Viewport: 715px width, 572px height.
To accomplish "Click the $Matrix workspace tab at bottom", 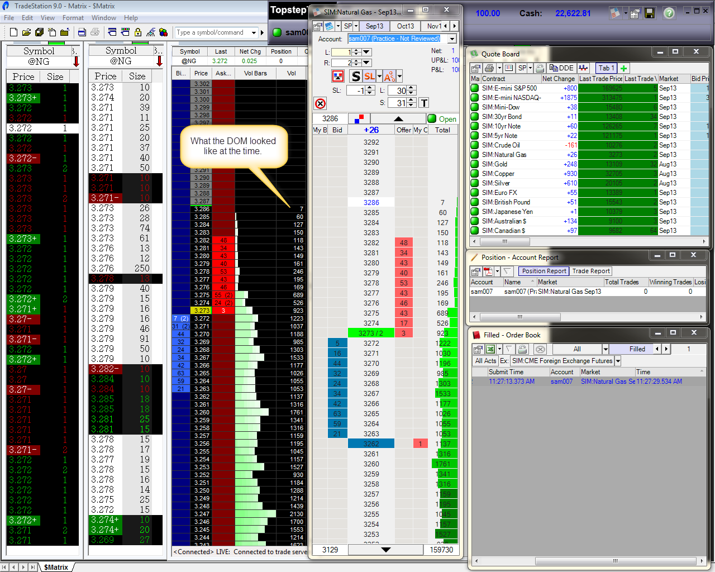I will pyautogui.click(x=56, y=567).
